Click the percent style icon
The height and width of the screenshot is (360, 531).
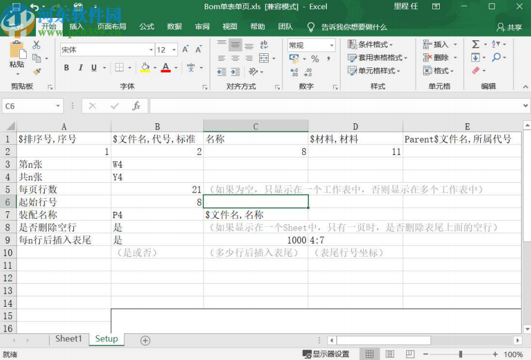coord(315,58)
